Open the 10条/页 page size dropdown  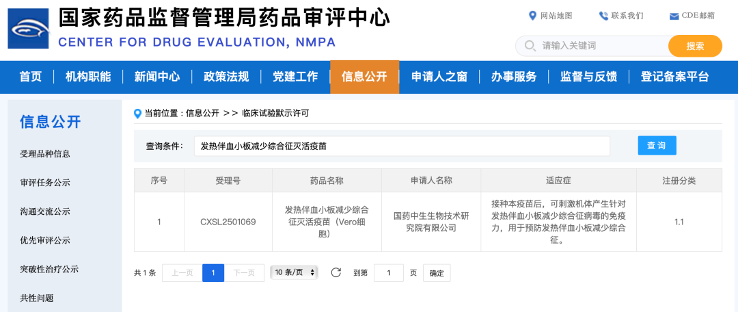click(295, 272)
